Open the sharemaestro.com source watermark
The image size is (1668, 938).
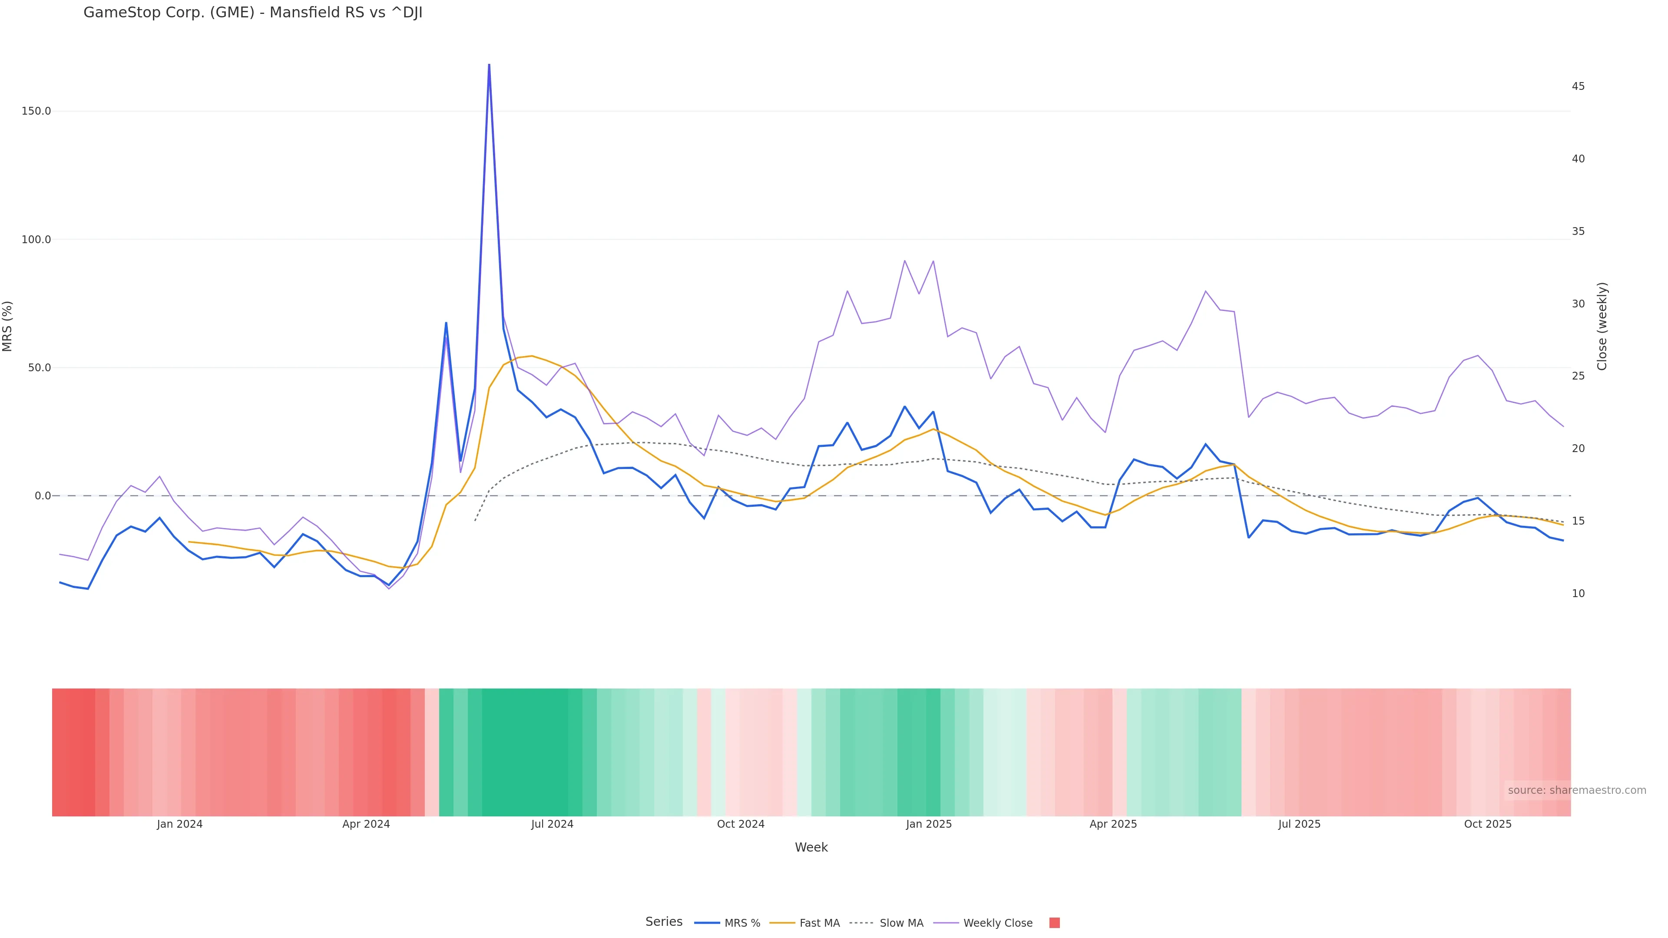coord(1576,790)
